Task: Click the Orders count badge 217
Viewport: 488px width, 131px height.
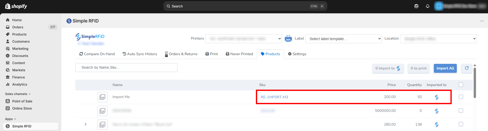Action: 53,27
